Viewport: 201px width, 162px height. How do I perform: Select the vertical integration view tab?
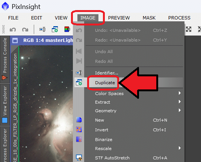(x=15, y=104)
